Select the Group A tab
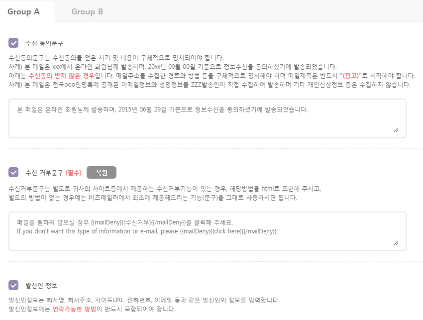This screenshot has height=320, width=423. (24, 11)
